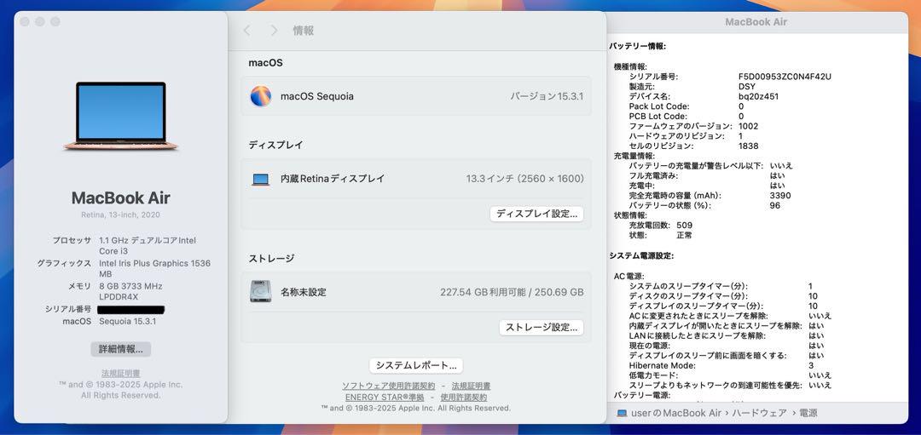Image resolution: width=921 pixels, height=435 pixels.
Task: Click システムのスリープタイマー(分): row
Action: click(x=721, y=286)
